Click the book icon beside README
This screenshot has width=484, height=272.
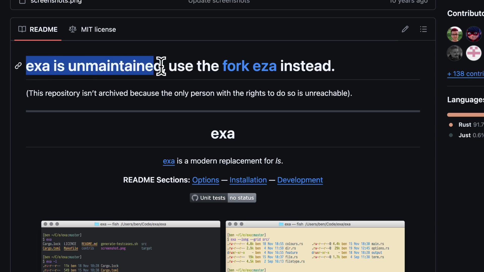22,29
